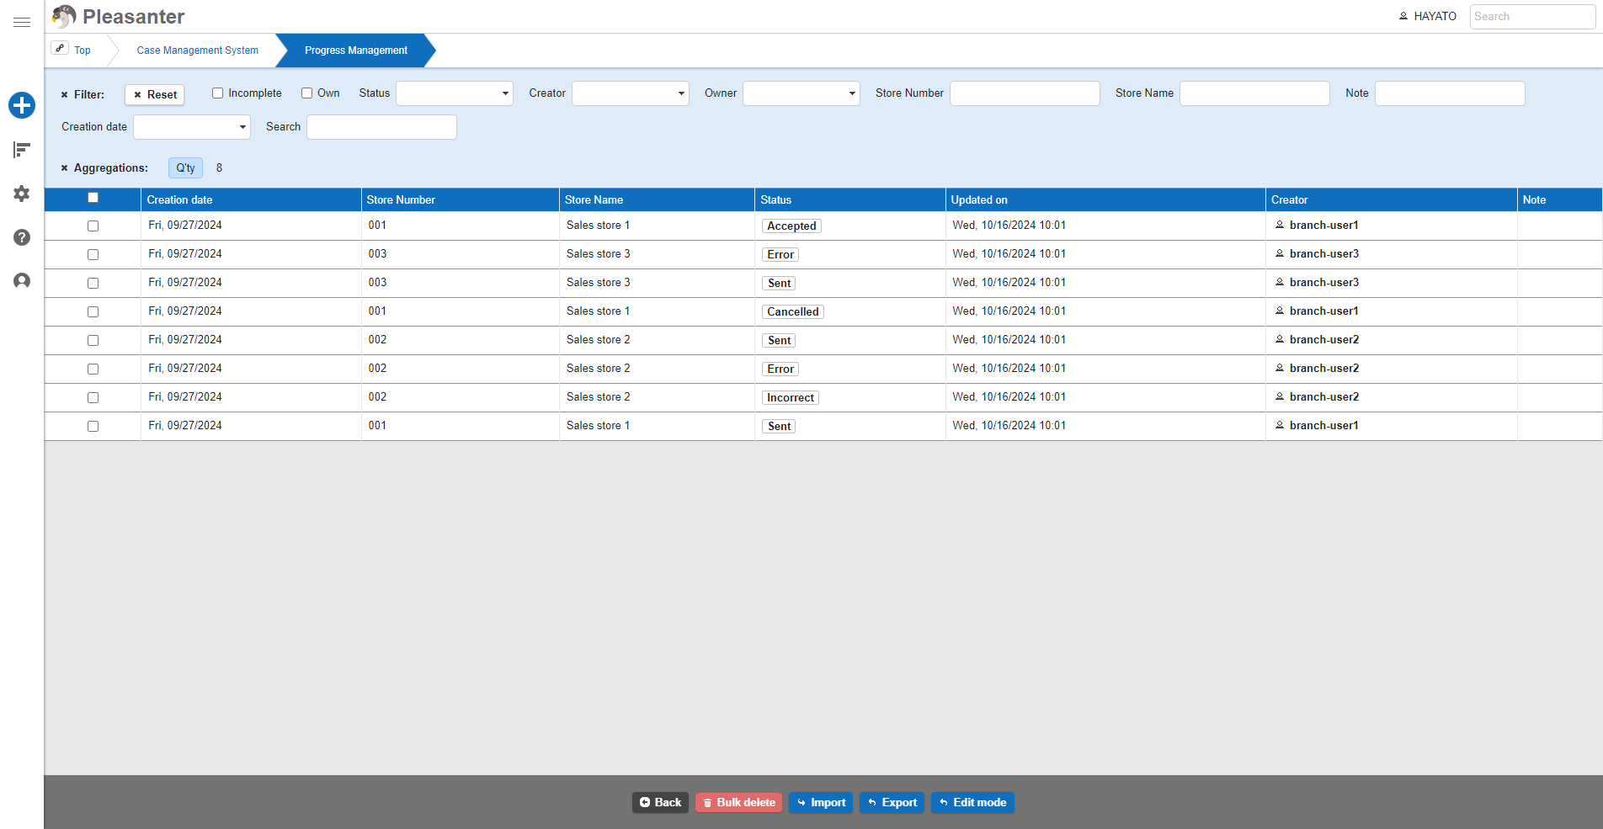Screen dimensions: 1603x829
Task: Click the Export button
Action: 892,803
